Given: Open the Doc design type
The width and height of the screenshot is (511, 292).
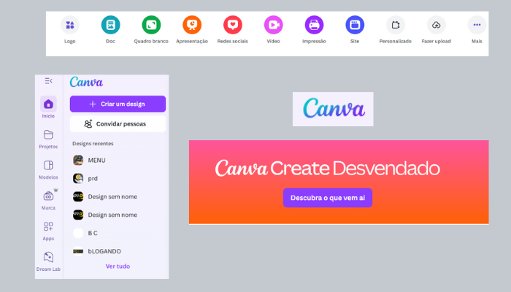Looking at the screenshot, I should click(110, 25).
